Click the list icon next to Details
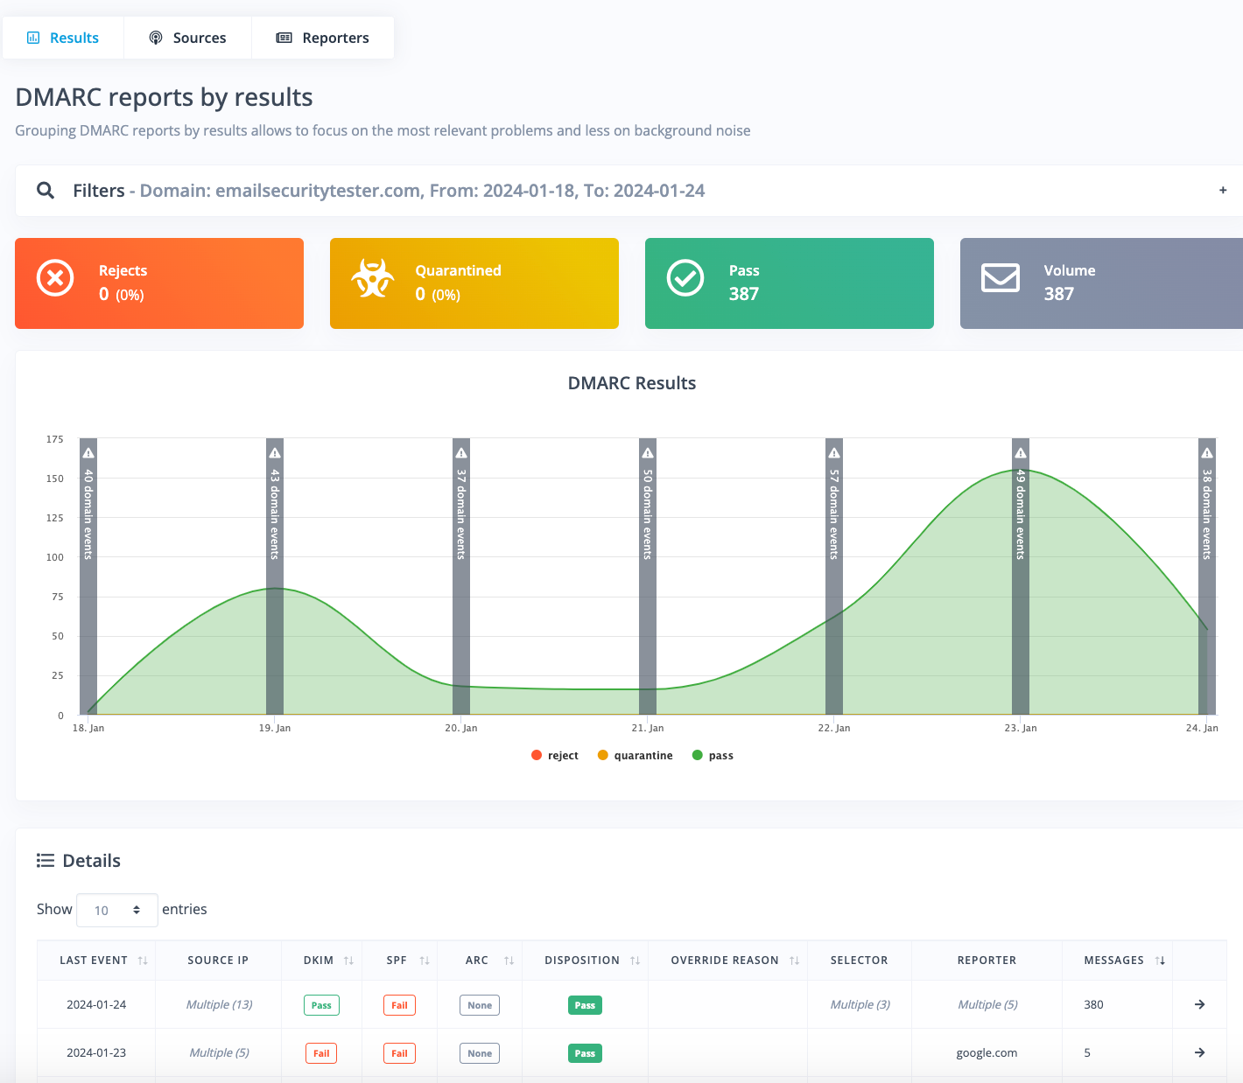The image size is (1243, 1083). (x=45, y=860)
